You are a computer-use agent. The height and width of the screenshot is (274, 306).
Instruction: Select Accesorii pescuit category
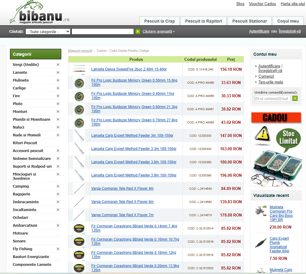28,151
